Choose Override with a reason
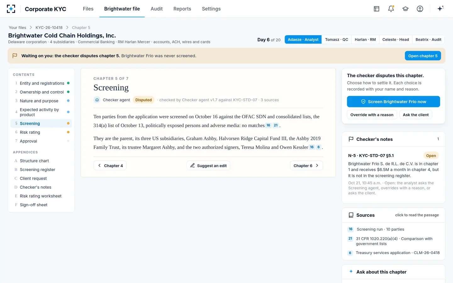 coord(372,115)
